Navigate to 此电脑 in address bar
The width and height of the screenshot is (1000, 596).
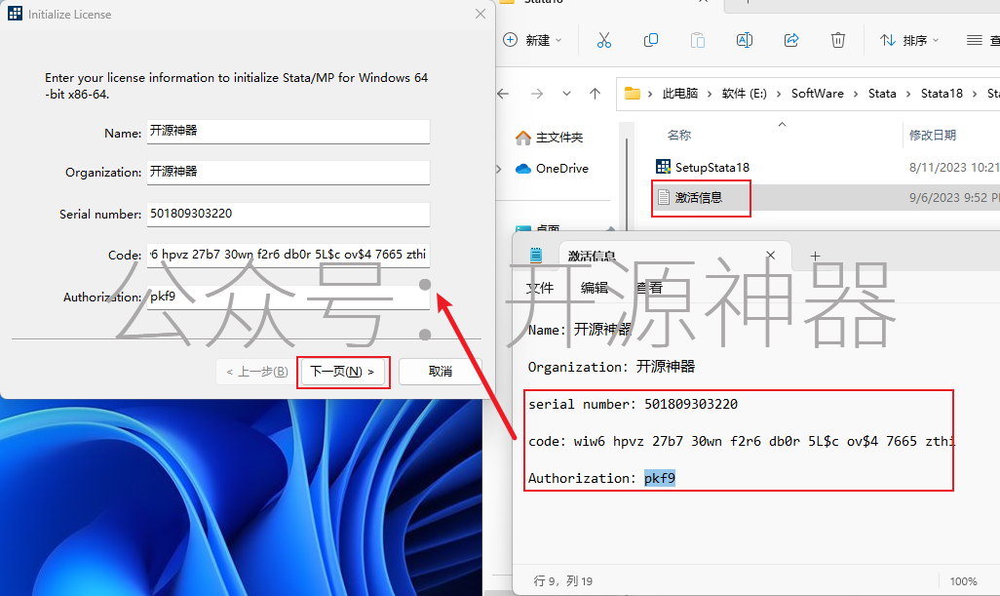[680, 94]
